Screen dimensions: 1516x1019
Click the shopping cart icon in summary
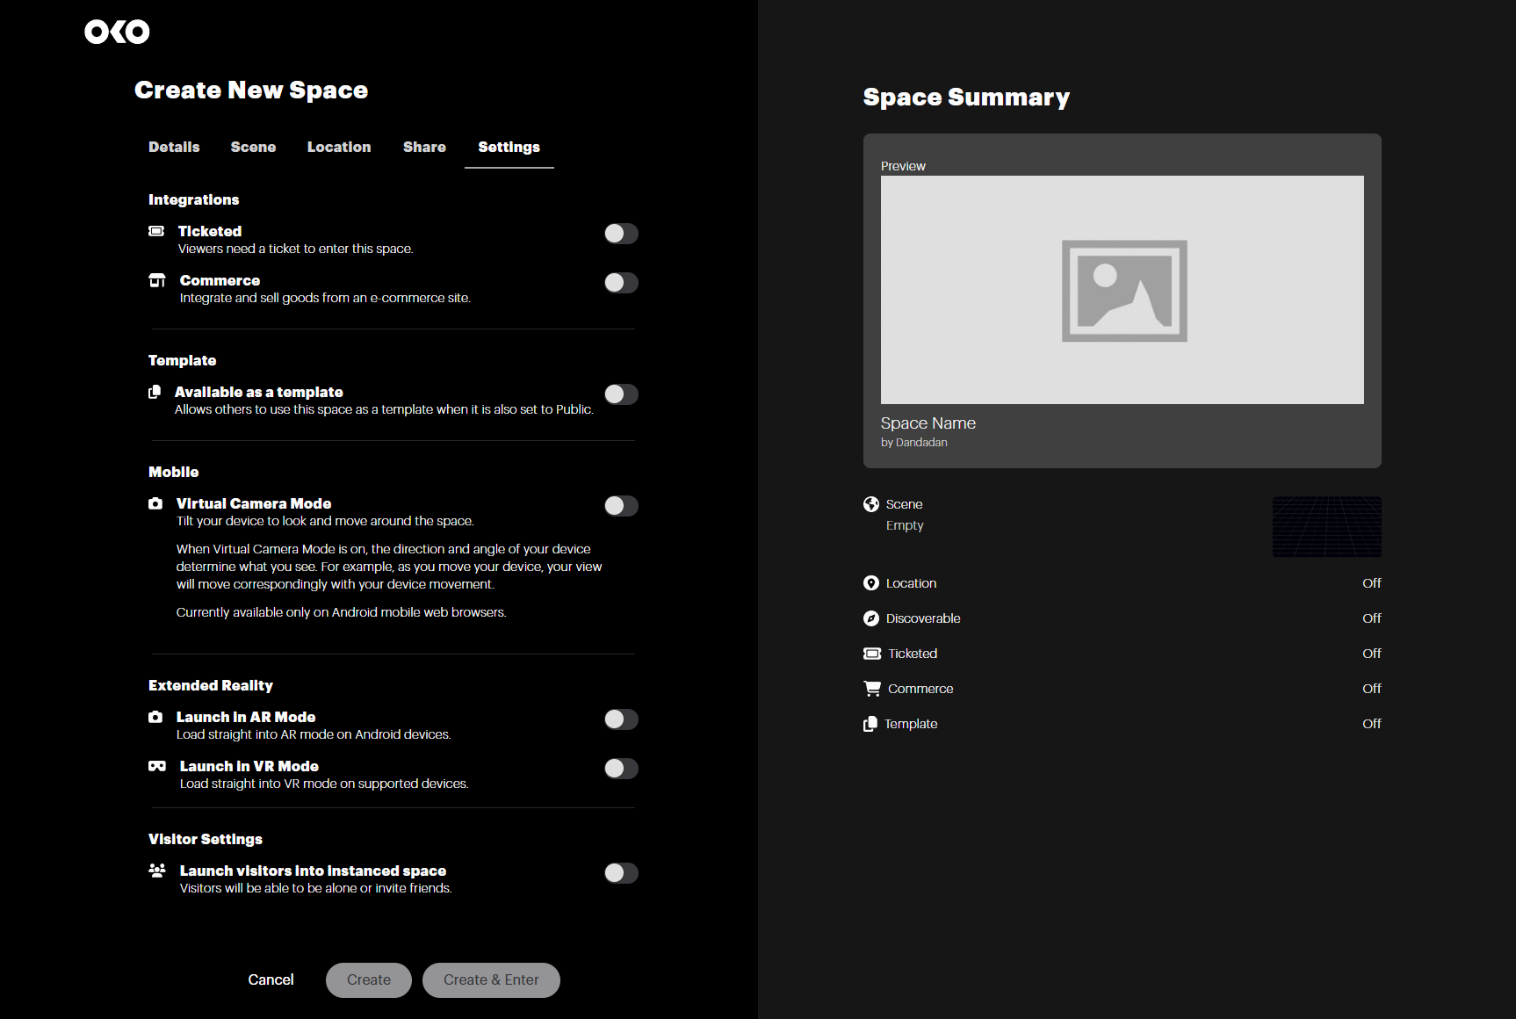(x=872, y=689)
